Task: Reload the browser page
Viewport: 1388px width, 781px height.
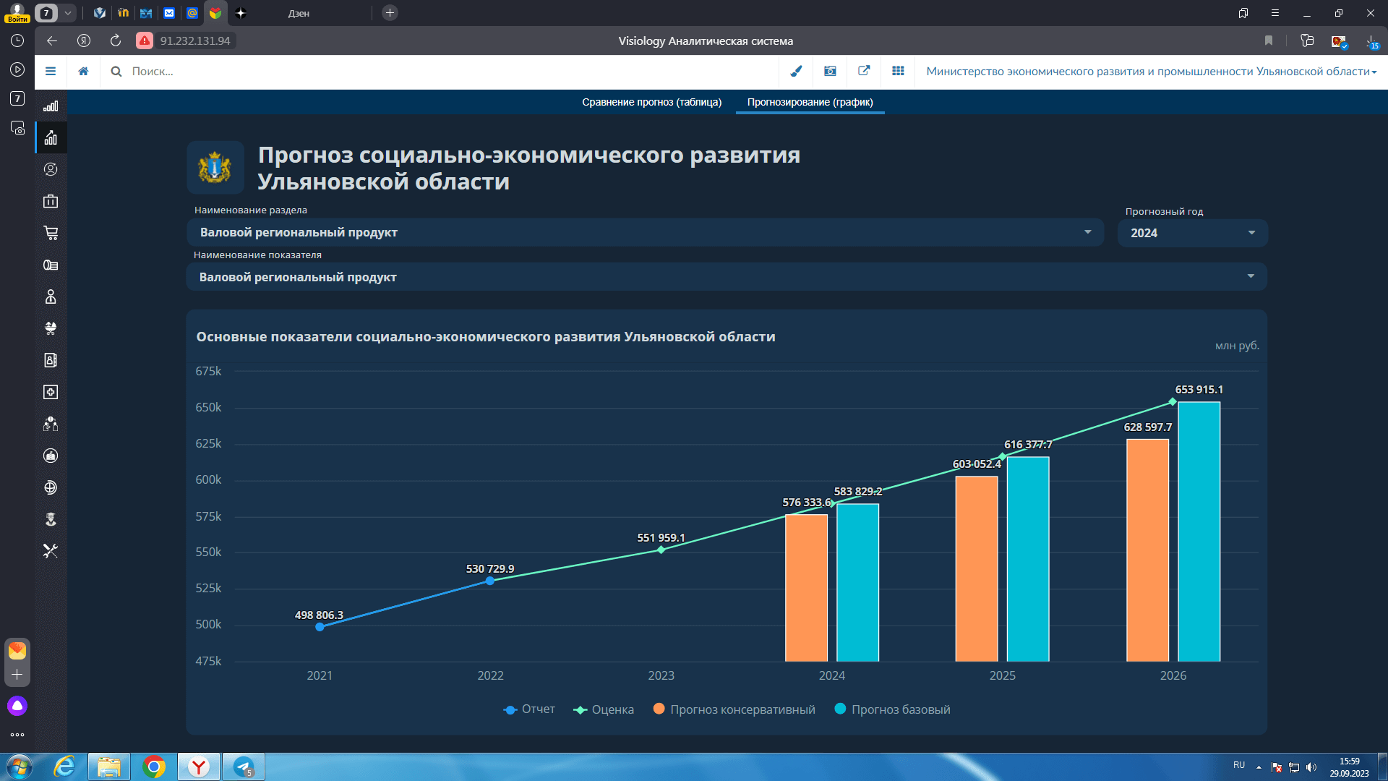Action: [x=116, y=40]
